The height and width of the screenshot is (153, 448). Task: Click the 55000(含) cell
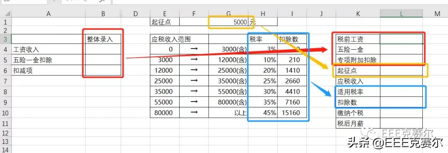pyautogui.click(x=228, y=92)
